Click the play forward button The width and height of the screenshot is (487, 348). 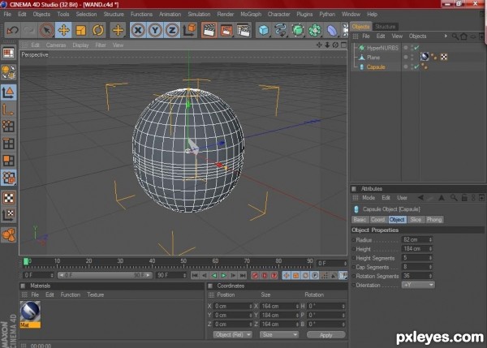pyautogui.click(x=223, y=275)
